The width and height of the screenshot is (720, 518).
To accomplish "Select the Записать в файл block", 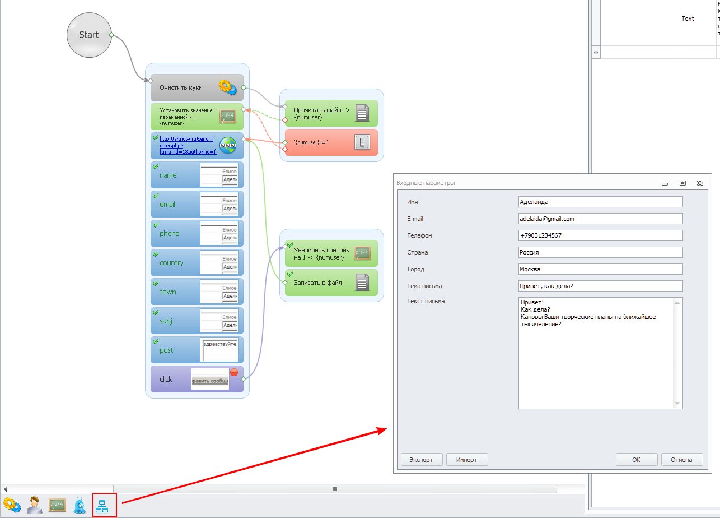I will [331, 283].
